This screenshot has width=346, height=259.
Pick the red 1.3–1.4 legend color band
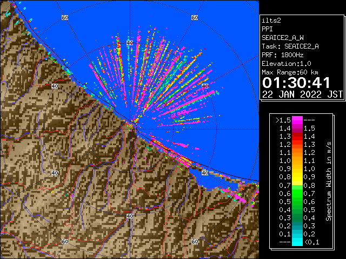(x=297, y=137)
